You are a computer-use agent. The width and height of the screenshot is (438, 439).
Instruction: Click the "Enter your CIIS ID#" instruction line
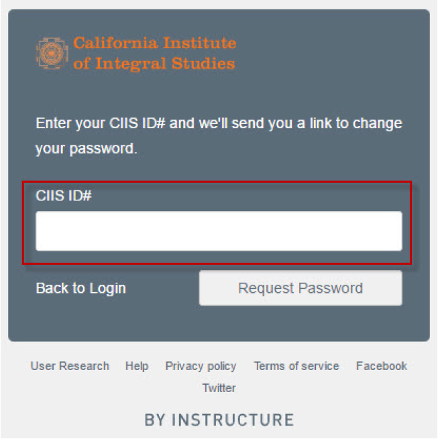(x=219, y=124)
